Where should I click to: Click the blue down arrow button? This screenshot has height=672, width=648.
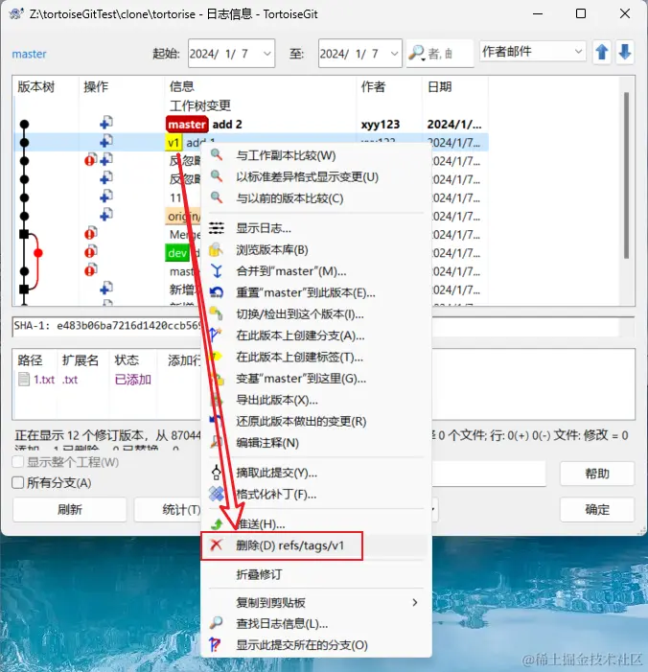tap(625, 53)
